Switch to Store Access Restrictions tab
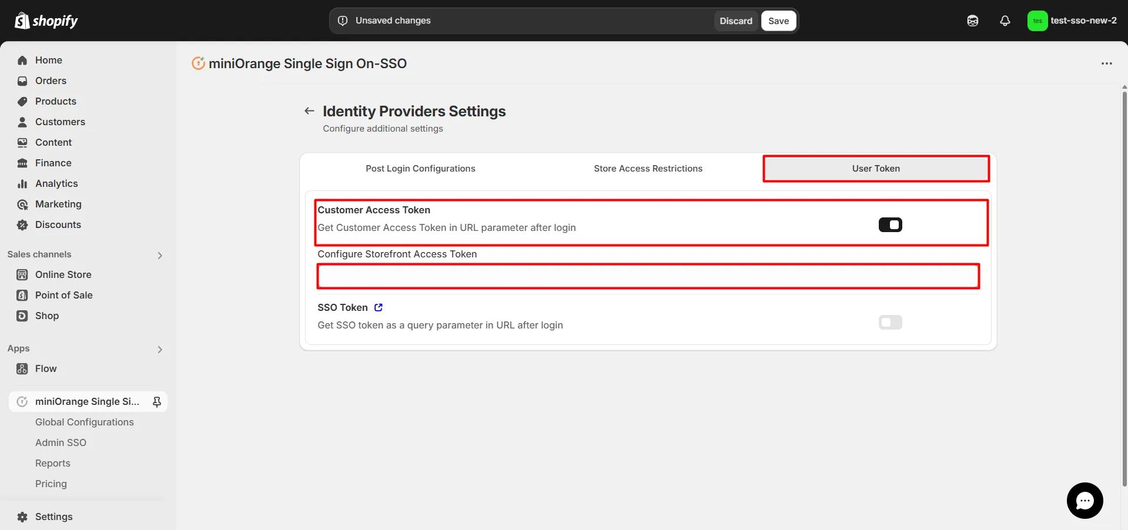The width and height of the screenshot is (1128, 530). click(x=648, y=169)
